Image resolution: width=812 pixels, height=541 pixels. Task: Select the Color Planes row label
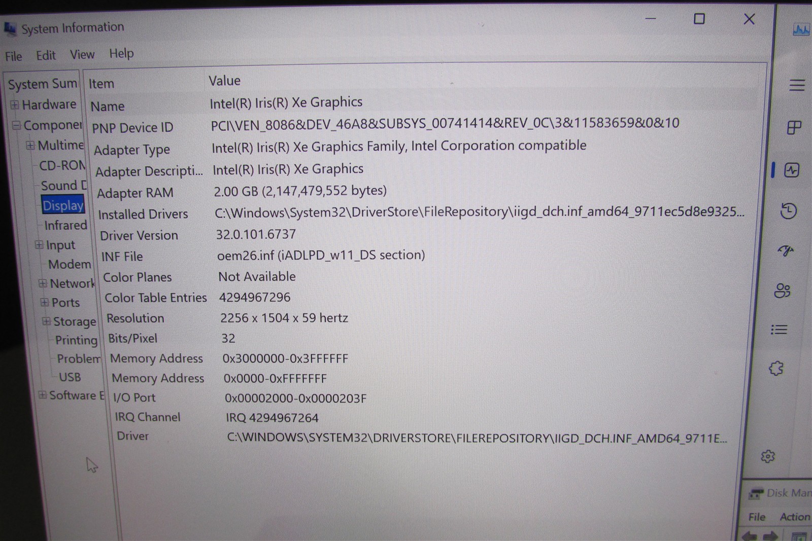coord(138,277)
